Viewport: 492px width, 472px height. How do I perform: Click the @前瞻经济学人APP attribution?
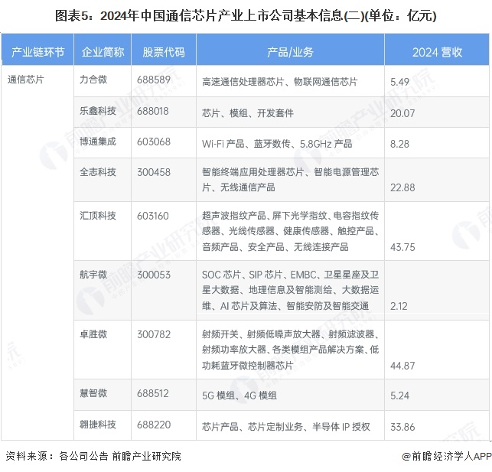click(x=446, y=457)
